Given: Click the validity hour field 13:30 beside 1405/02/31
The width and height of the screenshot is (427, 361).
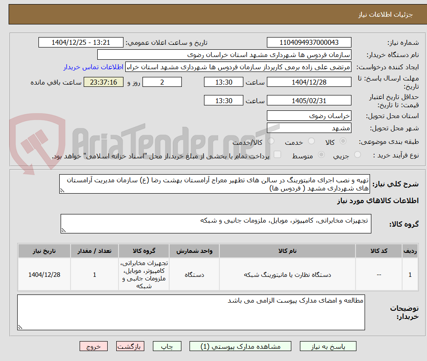Looking at the screenshot, I should pos(223,100).
